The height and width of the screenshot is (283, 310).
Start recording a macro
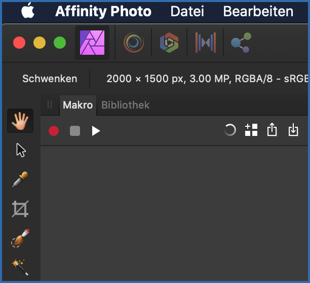pyautogui.click(x=54, y=131)
